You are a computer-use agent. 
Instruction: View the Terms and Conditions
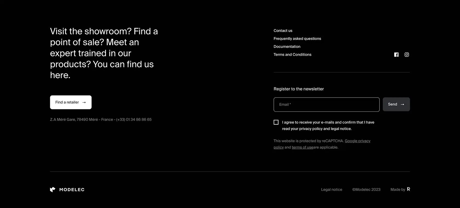292,54
